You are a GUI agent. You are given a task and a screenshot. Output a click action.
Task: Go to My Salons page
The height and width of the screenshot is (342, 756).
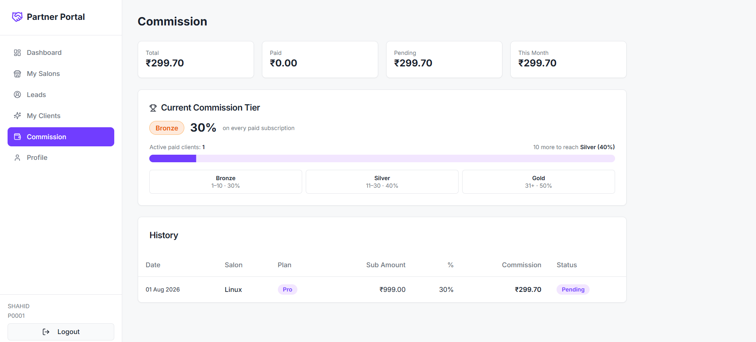(61, 74)
